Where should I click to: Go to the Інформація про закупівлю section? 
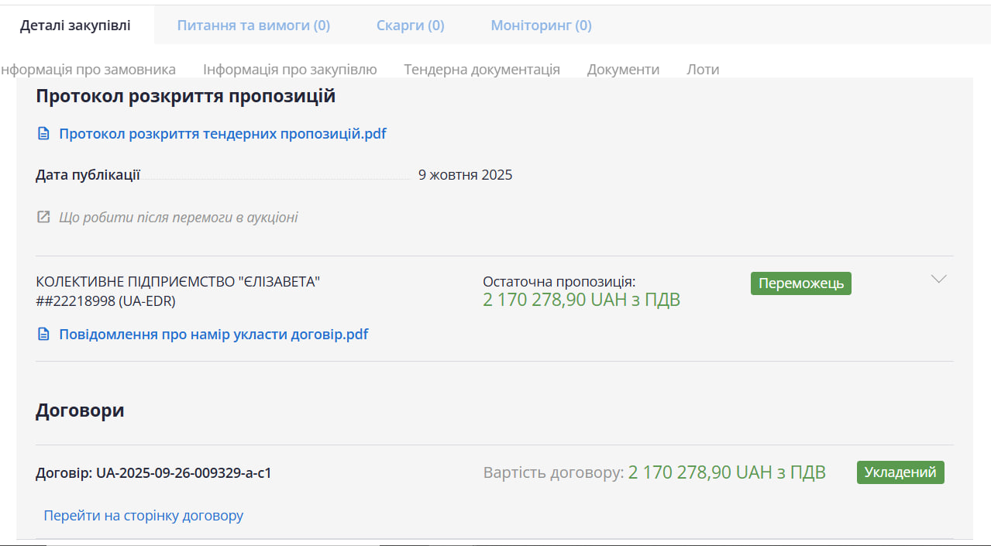[x=290, y=70]
